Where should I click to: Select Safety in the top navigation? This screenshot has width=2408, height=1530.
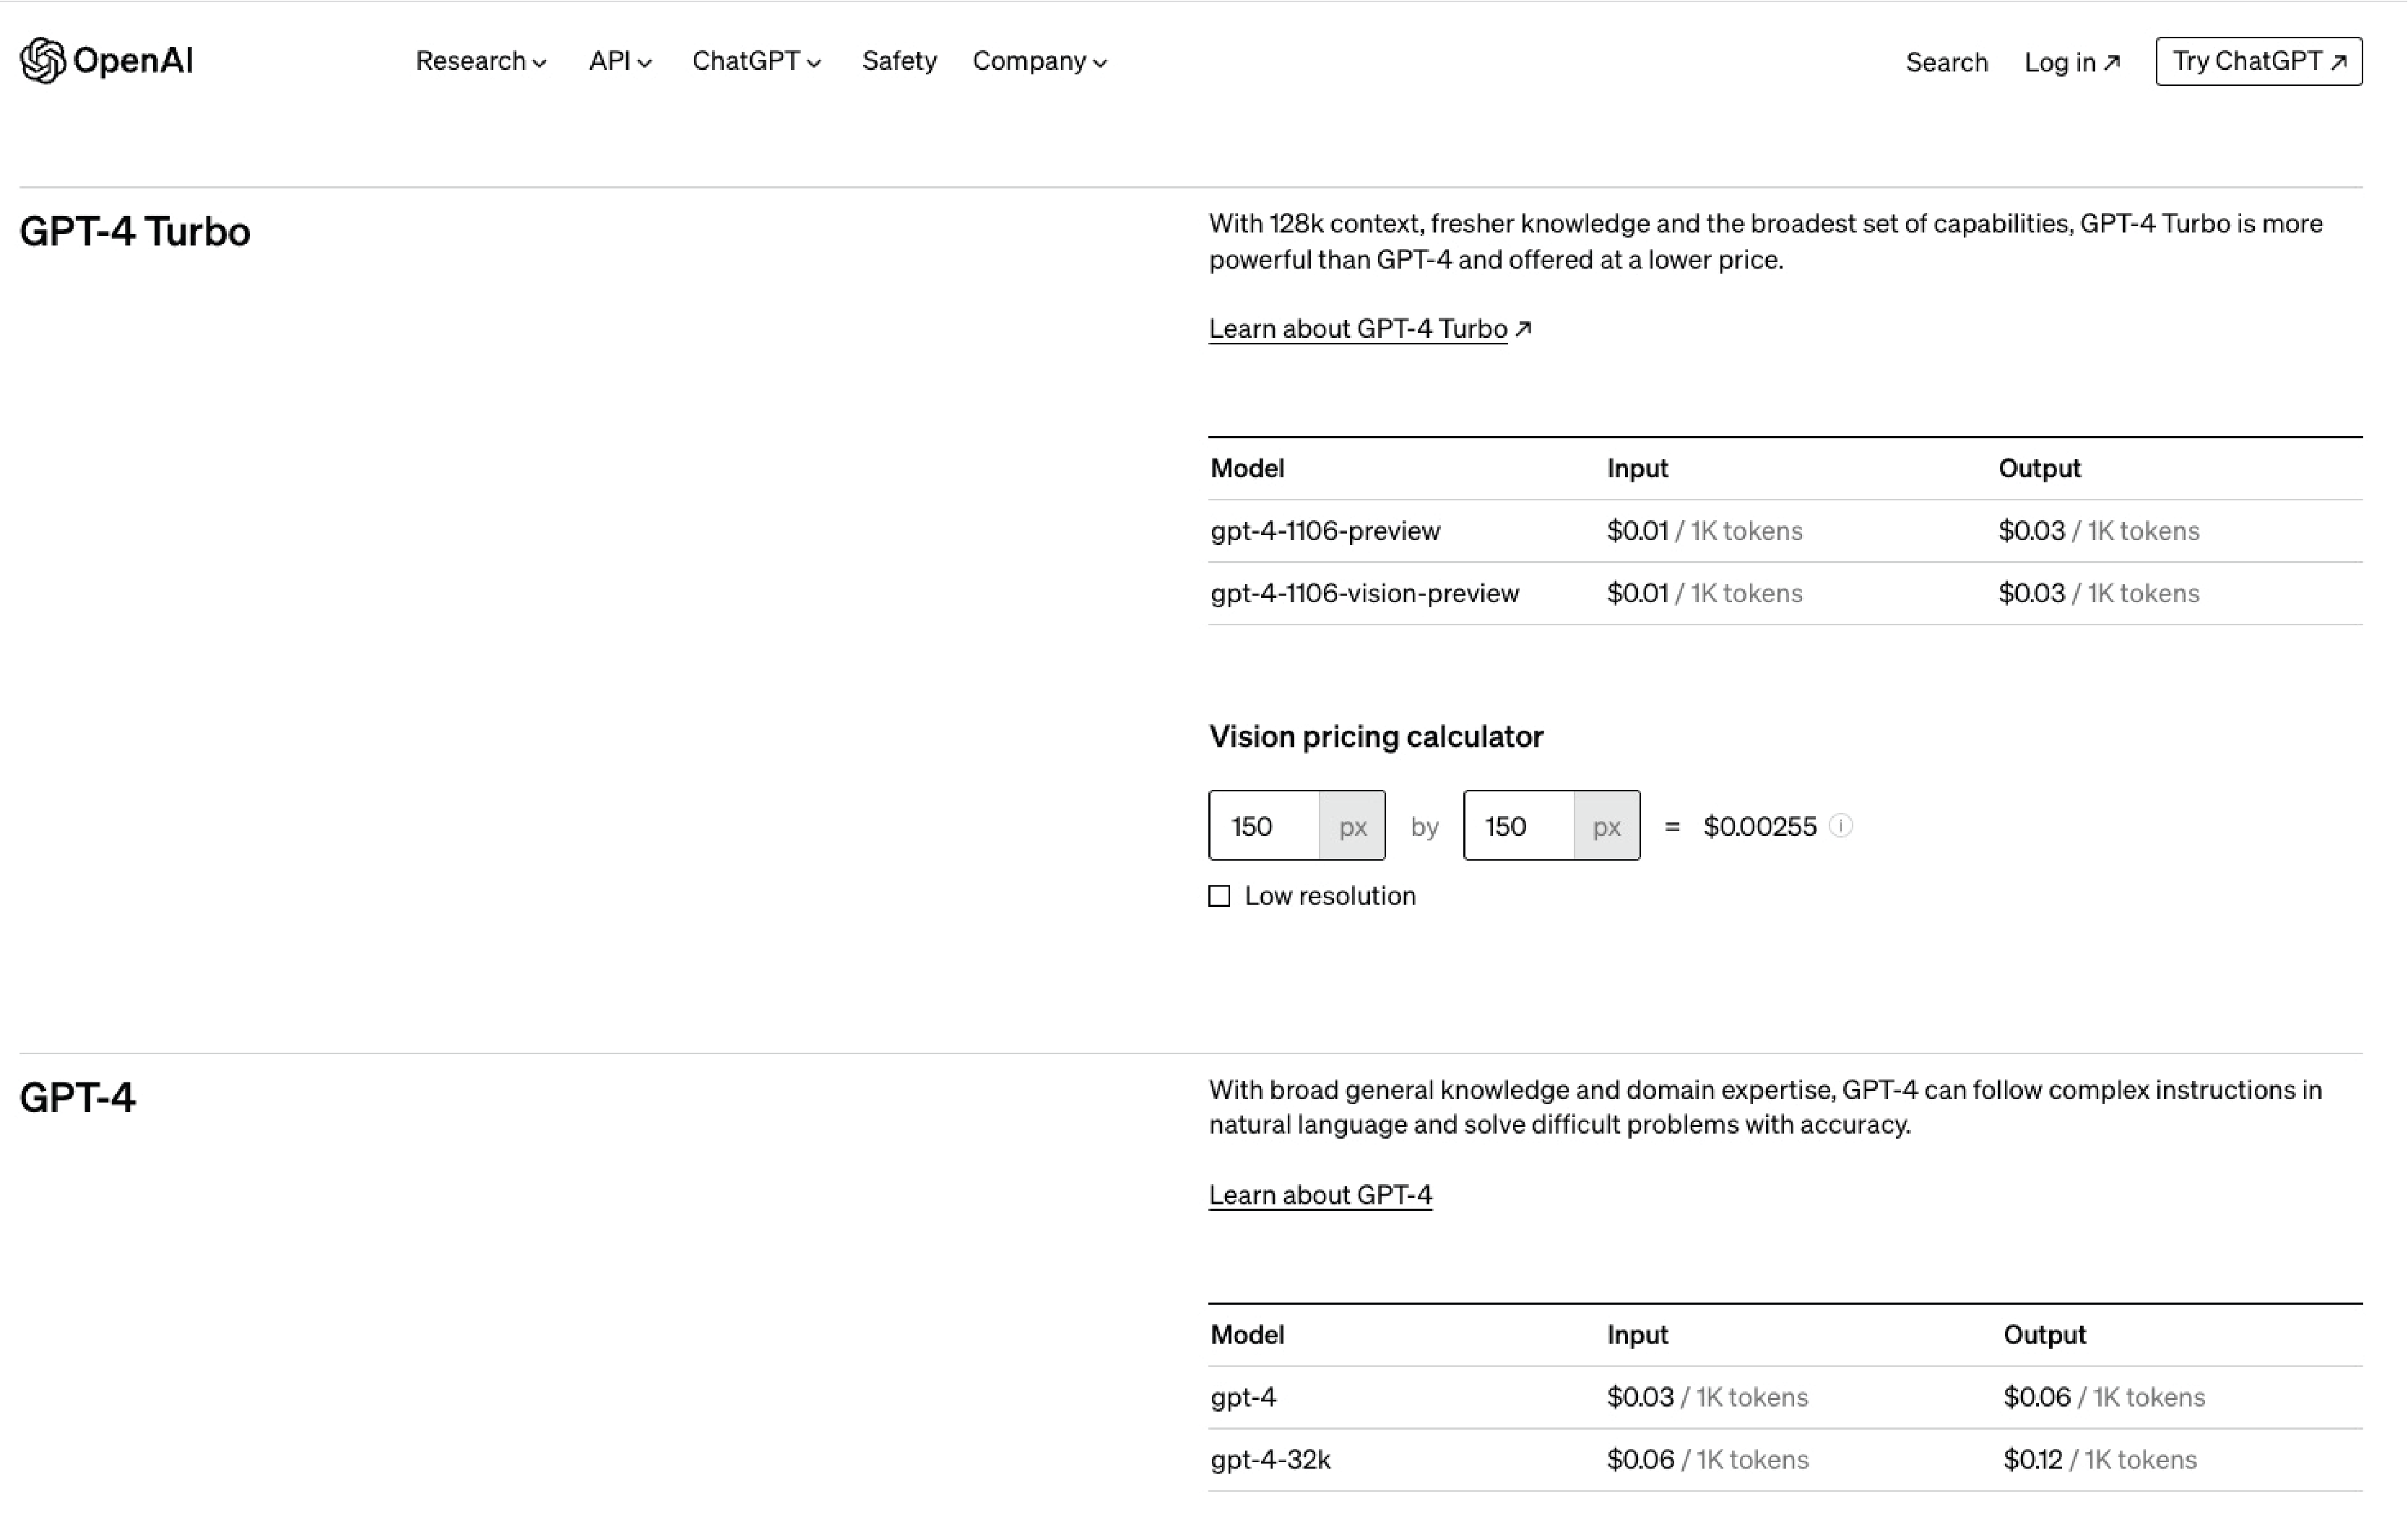coord(899,61)
